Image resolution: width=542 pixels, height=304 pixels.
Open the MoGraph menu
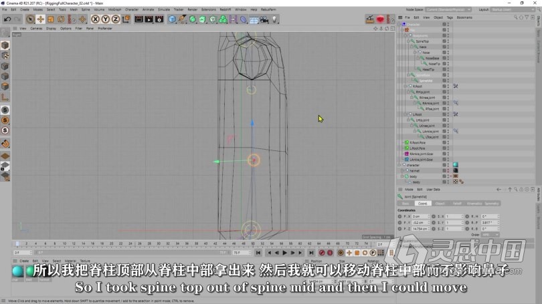point(114,9)
